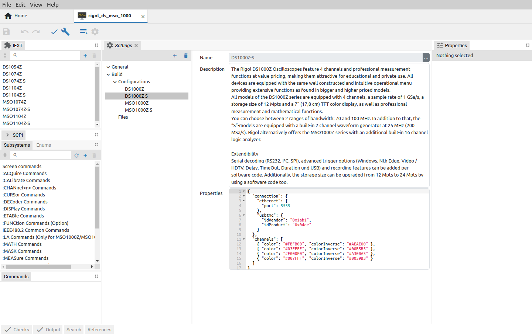This screenshot has height=335, width=532.
Task: Click the IEXT list vertical scrollbar
Action: (97, 94)
